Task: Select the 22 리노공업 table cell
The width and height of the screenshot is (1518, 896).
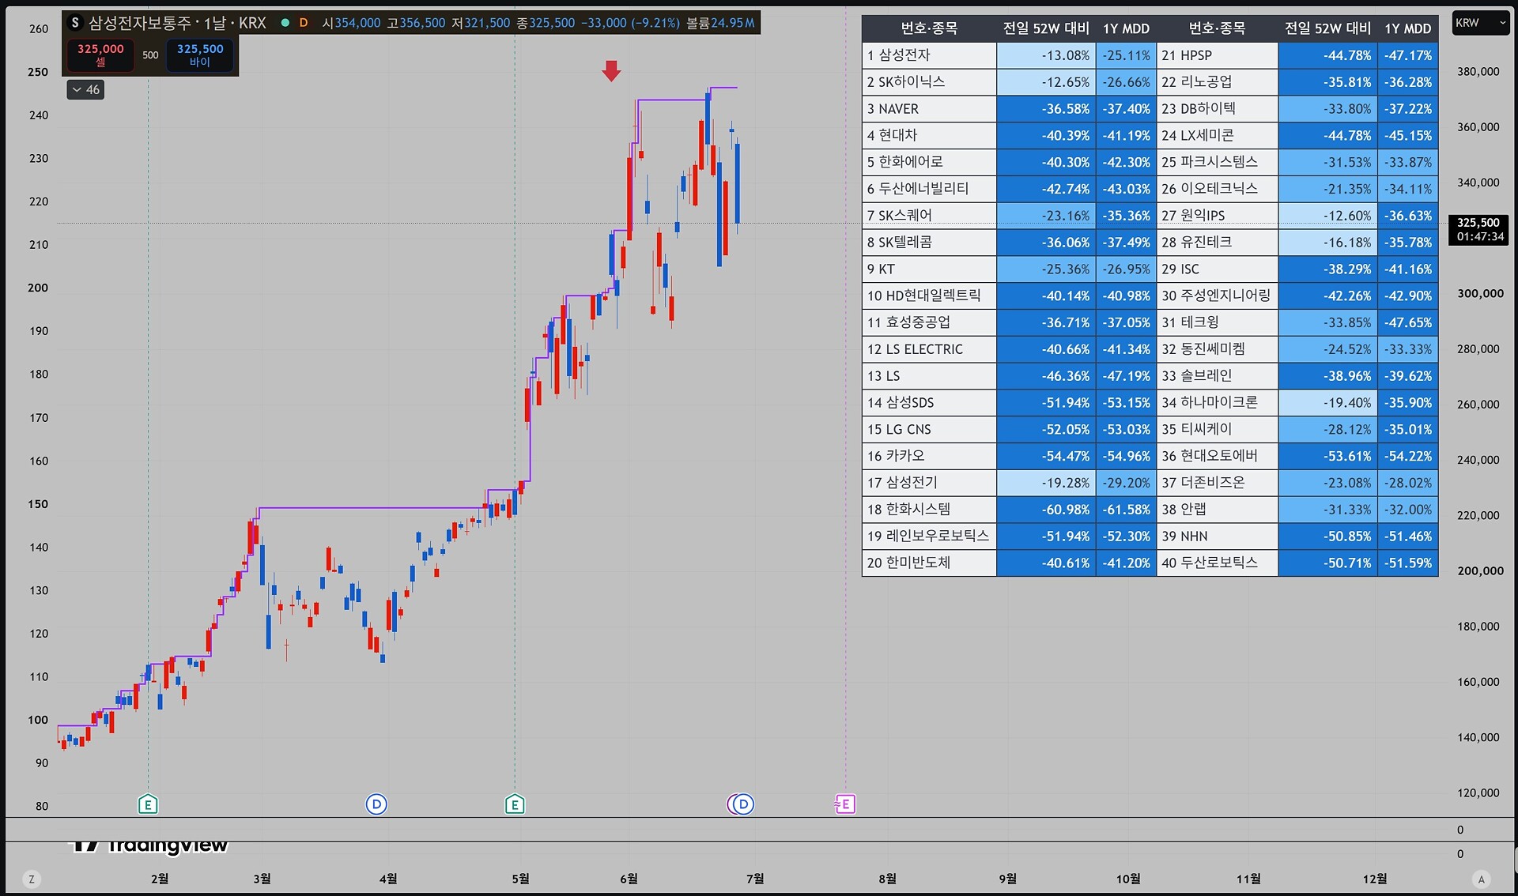Action: 1218,82
